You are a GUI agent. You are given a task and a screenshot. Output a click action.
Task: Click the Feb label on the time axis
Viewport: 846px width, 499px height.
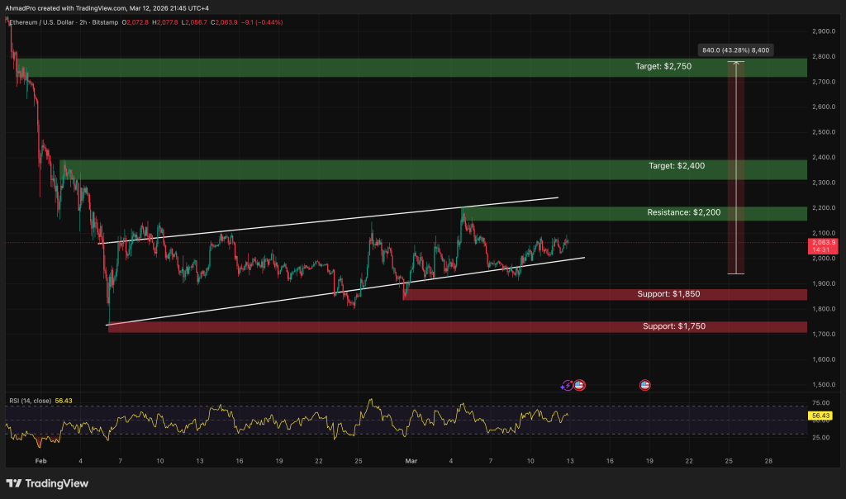click(x=40, y=460)
